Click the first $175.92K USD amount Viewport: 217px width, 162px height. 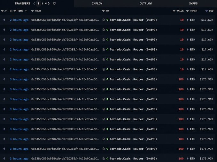(x=206, y=109)
